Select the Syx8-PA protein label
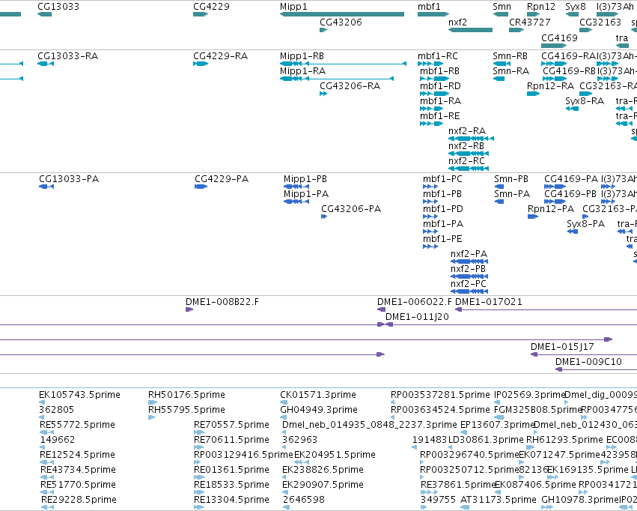 click(x=586, y=224)
